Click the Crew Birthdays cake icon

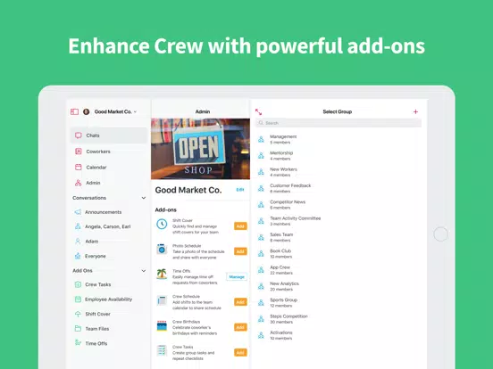pyautogui.click(x=162, y=325)
